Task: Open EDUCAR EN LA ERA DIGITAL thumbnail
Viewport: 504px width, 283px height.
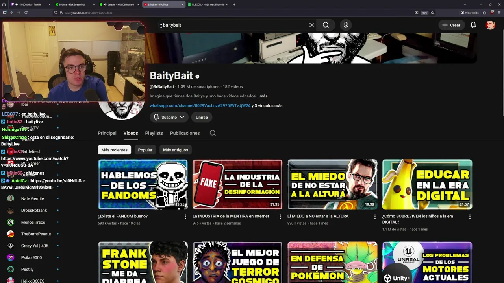Action: [x=427, y=184]
